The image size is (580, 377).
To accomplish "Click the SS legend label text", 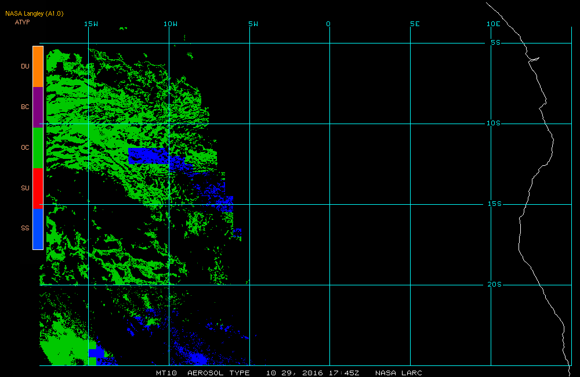I will click(x=25, y=229).
